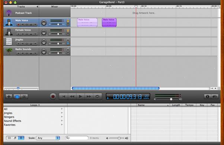Viewport: 224px width, 145px height.
Task: Select the Podcast Track microphone icon
Action: 9,13
